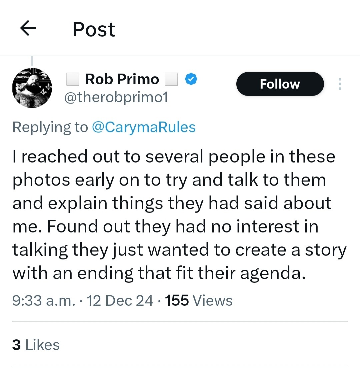Image resolution: width=360 pixels, height=378 pixels.
Task: Click the blue verified checkmark badge
Action: pyautogui.click(x=191, y=79)
